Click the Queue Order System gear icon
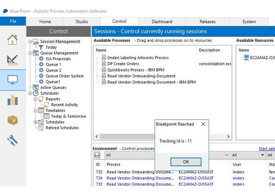The image size is (275, 195). point(41,76)
